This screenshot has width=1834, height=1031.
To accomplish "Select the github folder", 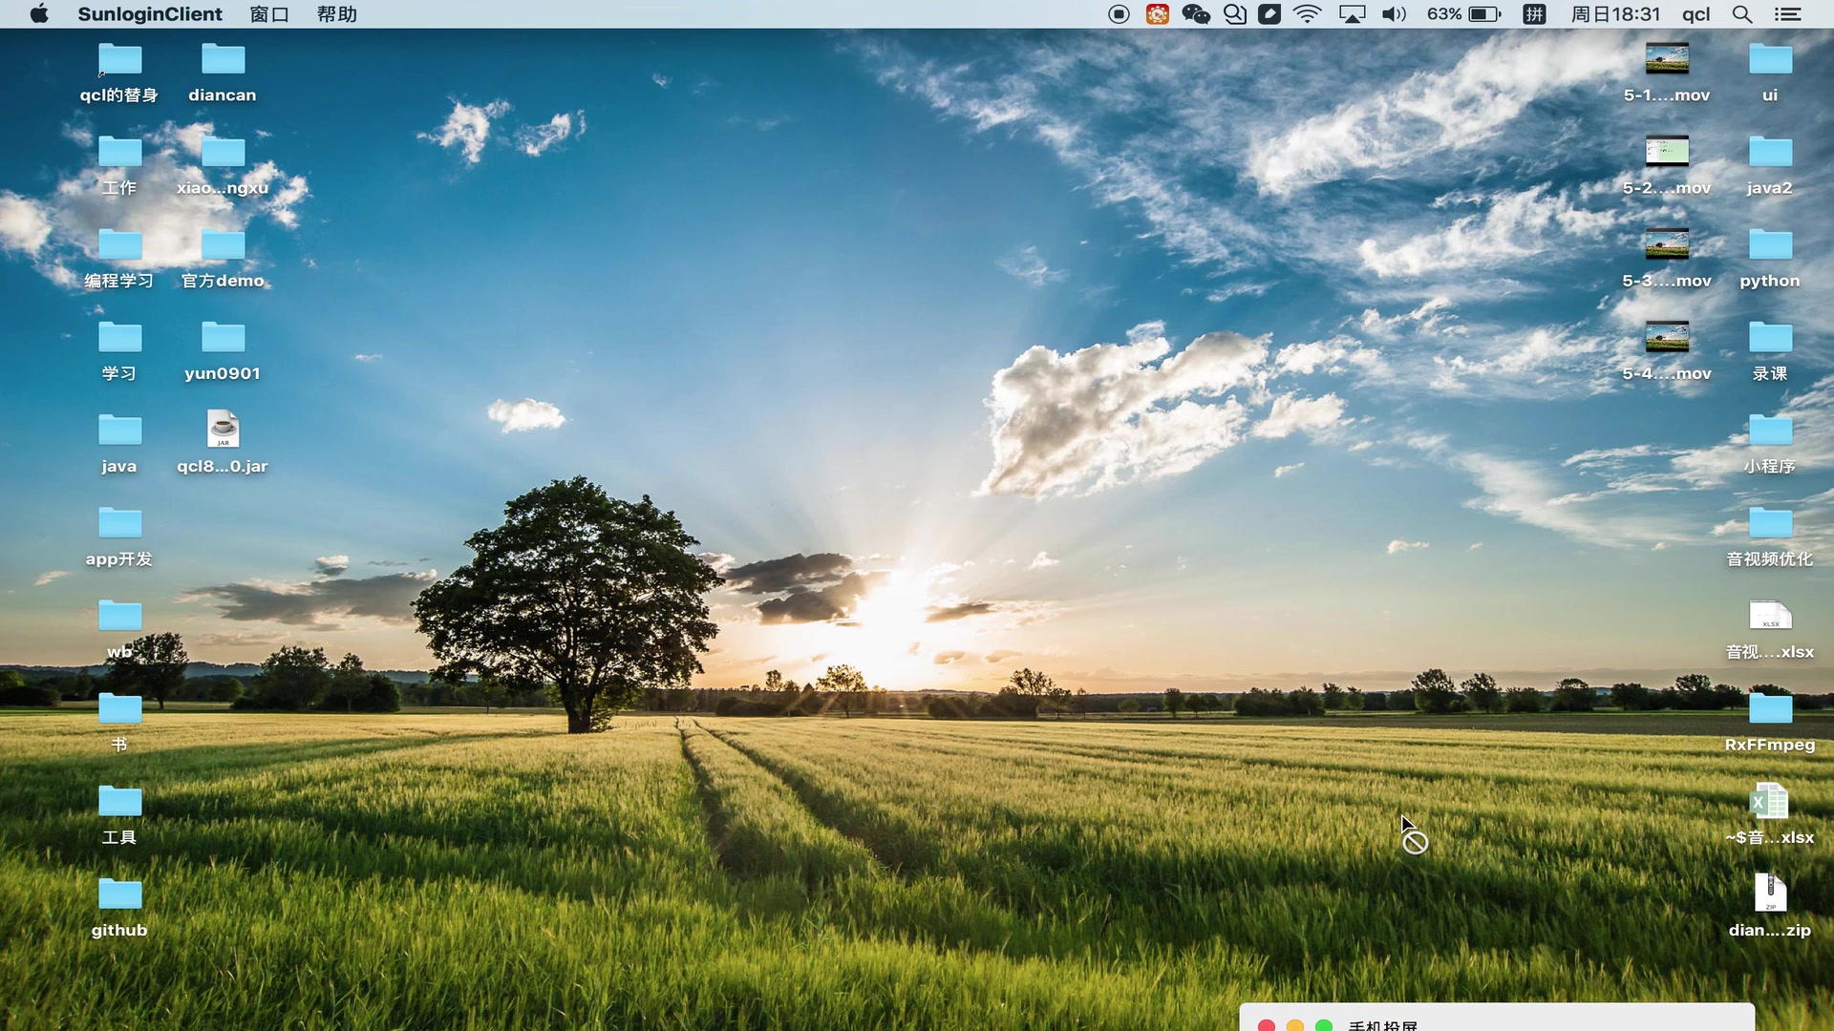I will click(119, 906).
